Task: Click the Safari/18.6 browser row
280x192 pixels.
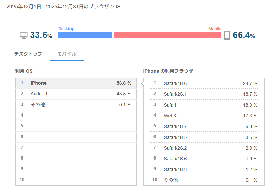Action: (x=204, y=83)
